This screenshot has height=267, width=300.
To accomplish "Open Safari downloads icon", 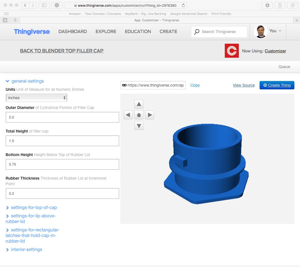I will click(267, 5).
